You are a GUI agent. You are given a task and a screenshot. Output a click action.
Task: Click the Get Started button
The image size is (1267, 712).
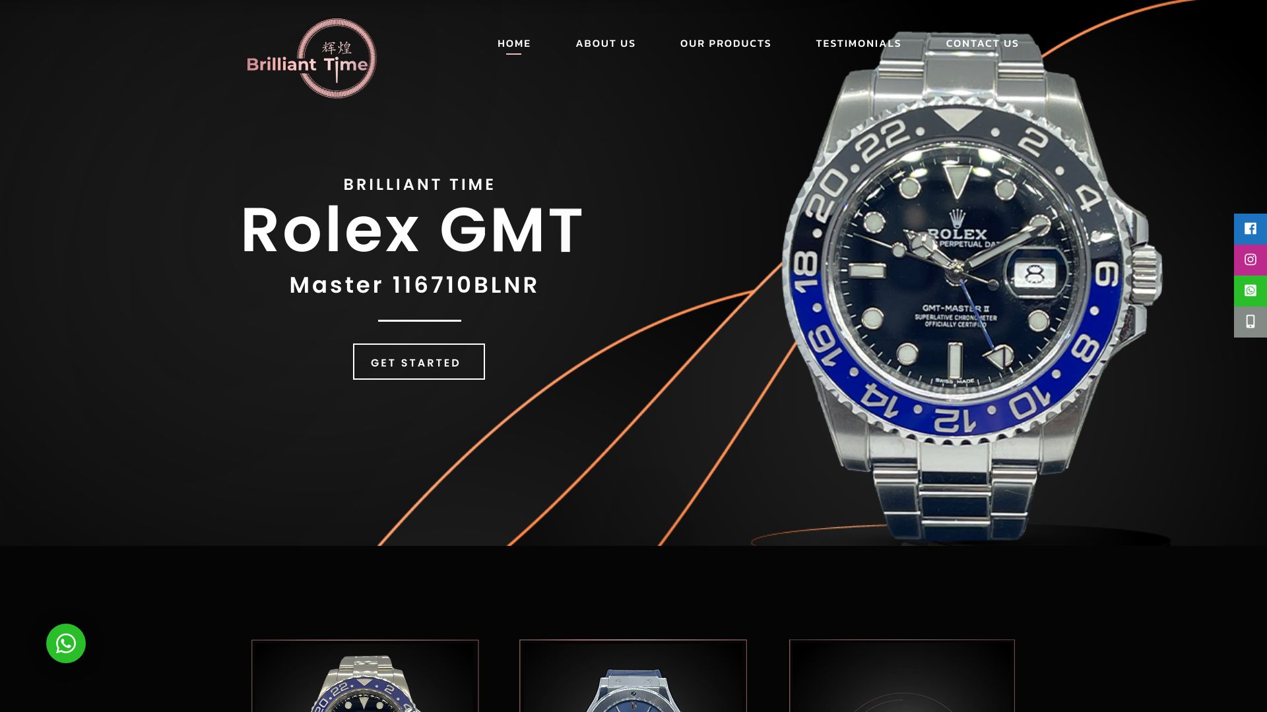click(x=419, y=362)
